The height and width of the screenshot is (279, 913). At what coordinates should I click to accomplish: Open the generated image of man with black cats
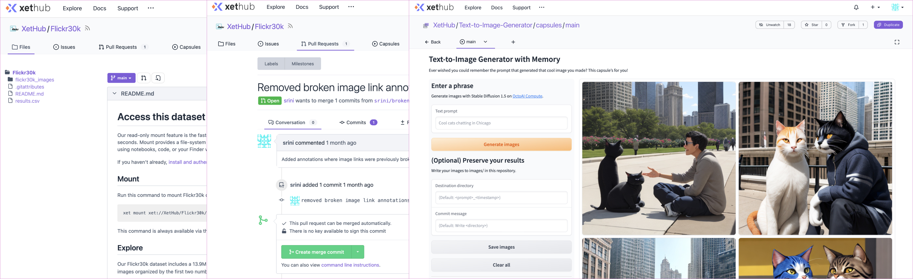click(659, 158)
